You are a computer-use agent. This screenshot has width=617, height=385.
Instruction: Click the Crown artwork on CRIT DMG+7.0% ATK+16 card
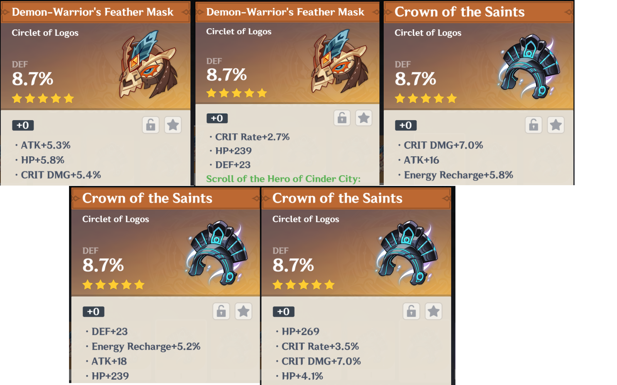(528, 66)
